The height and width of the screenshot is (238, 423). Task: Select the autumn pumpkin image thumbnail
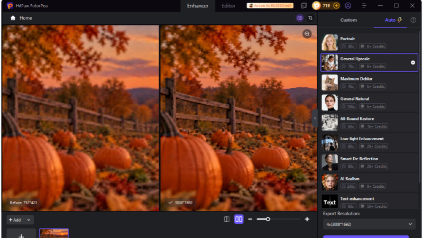(x=54, y=233)
